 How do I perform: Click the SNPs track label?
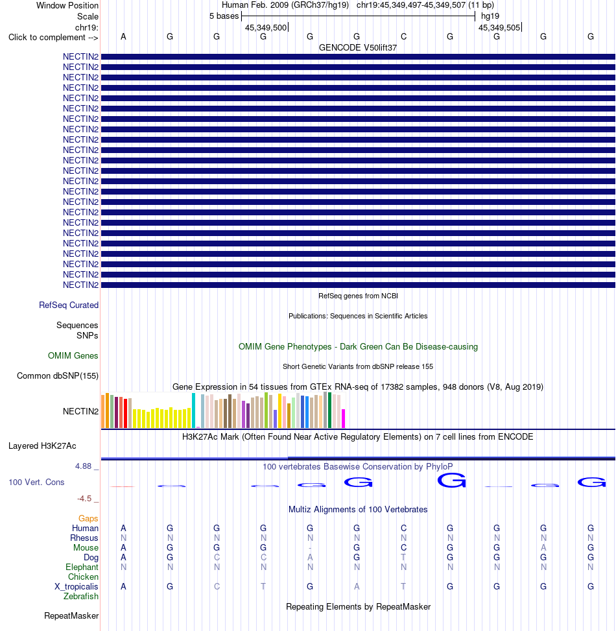(88, 336)
